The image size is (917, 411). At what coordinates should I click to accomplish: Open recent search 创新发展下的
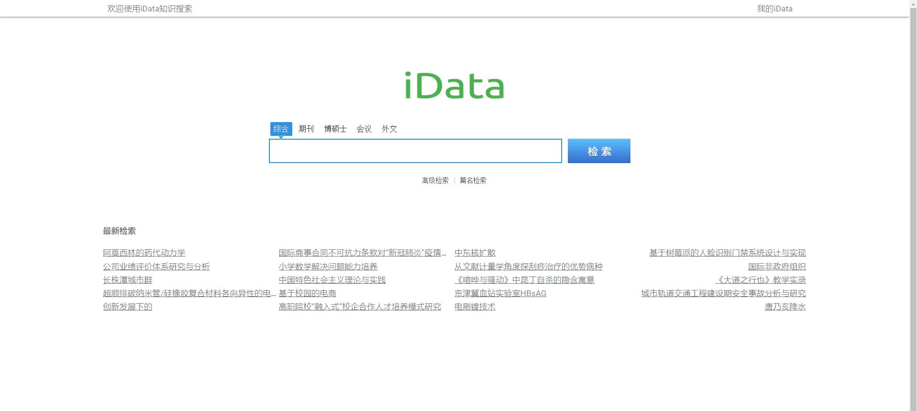coord(128,307)
